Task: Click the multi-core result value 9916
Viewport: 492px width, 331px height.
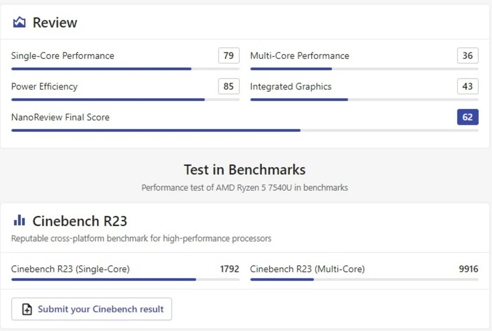Action: click(x=468, y=269)
